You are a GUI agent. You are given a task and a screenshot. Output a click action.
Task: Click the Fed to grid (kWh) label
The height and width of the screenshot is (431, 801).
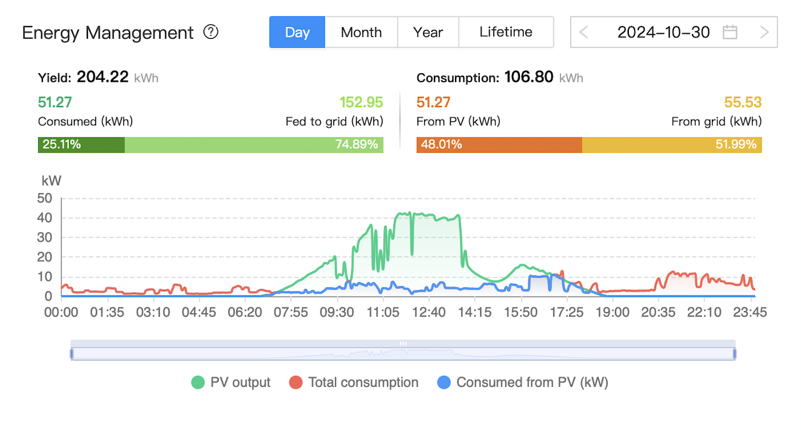pyautogui.click(x=334, y=122)
